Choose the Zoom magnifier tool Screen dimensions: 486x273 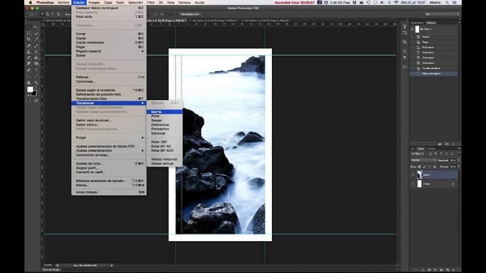[36, 82]
